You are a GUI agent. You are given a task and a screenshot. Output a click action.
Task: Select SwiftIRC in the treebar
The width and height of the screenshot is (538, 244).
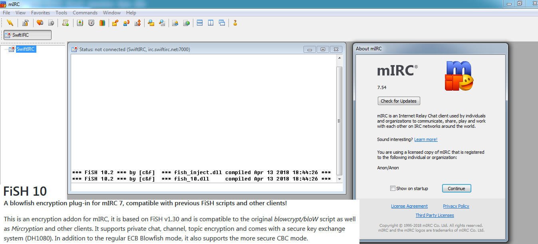pyautogui.click(x=26, y=49)
